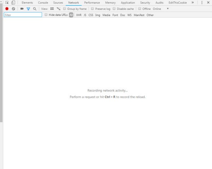Viewport: 212px width, 169px height.
Task: Switch to the Console tab
Action: point(43,2)
